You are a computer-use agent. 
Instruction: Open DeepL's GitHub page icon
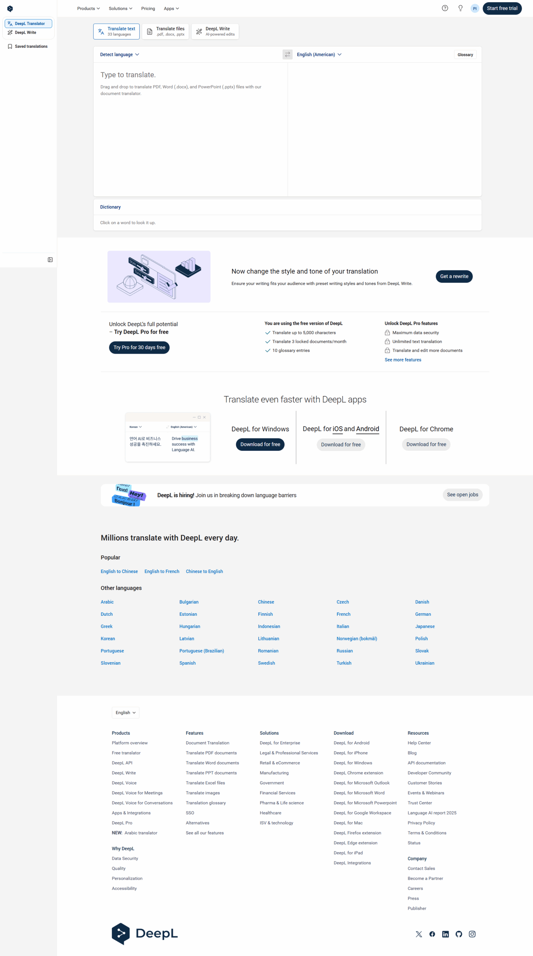coord(458,934)
